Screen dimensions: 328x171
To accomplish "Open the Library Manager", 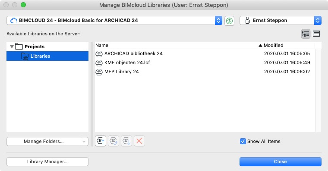I will 47,162.
